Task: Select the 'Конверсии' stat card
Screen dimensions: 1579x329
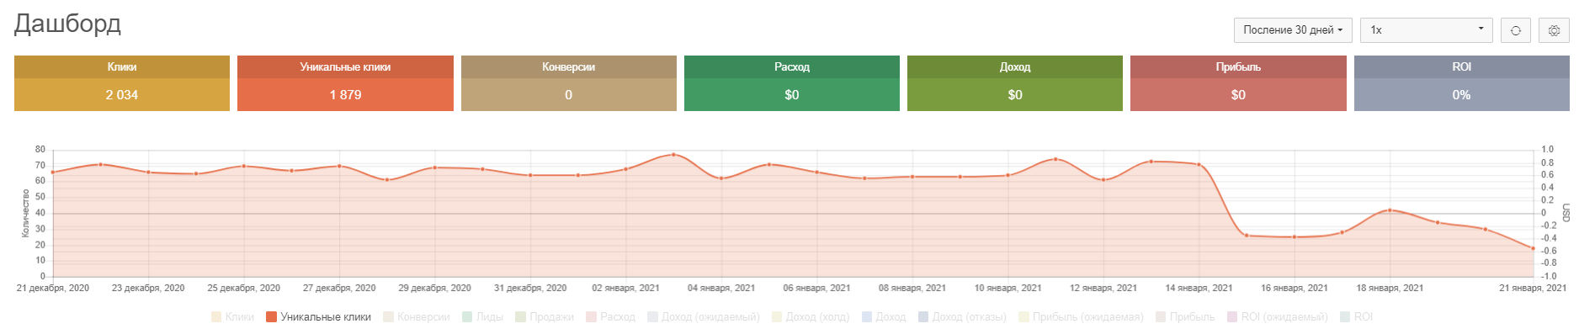Action: (x=569, y=83)
